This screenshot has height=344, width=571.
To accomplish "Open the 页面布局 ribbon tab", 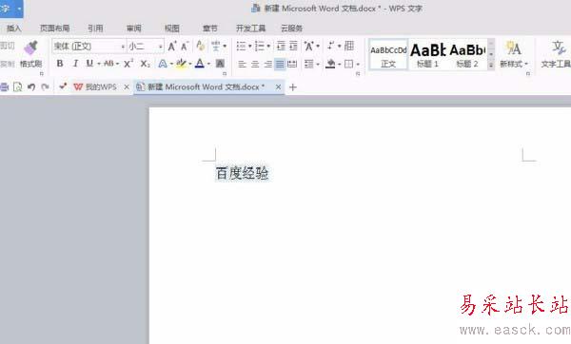I will point(54,28).
